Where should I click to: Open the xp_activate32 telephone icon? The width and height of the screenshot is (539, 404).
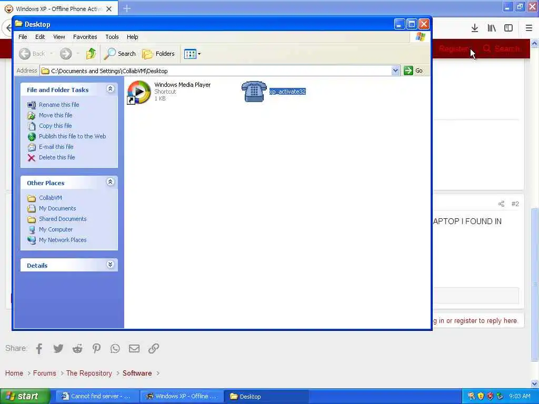click(x=254, y=92)
